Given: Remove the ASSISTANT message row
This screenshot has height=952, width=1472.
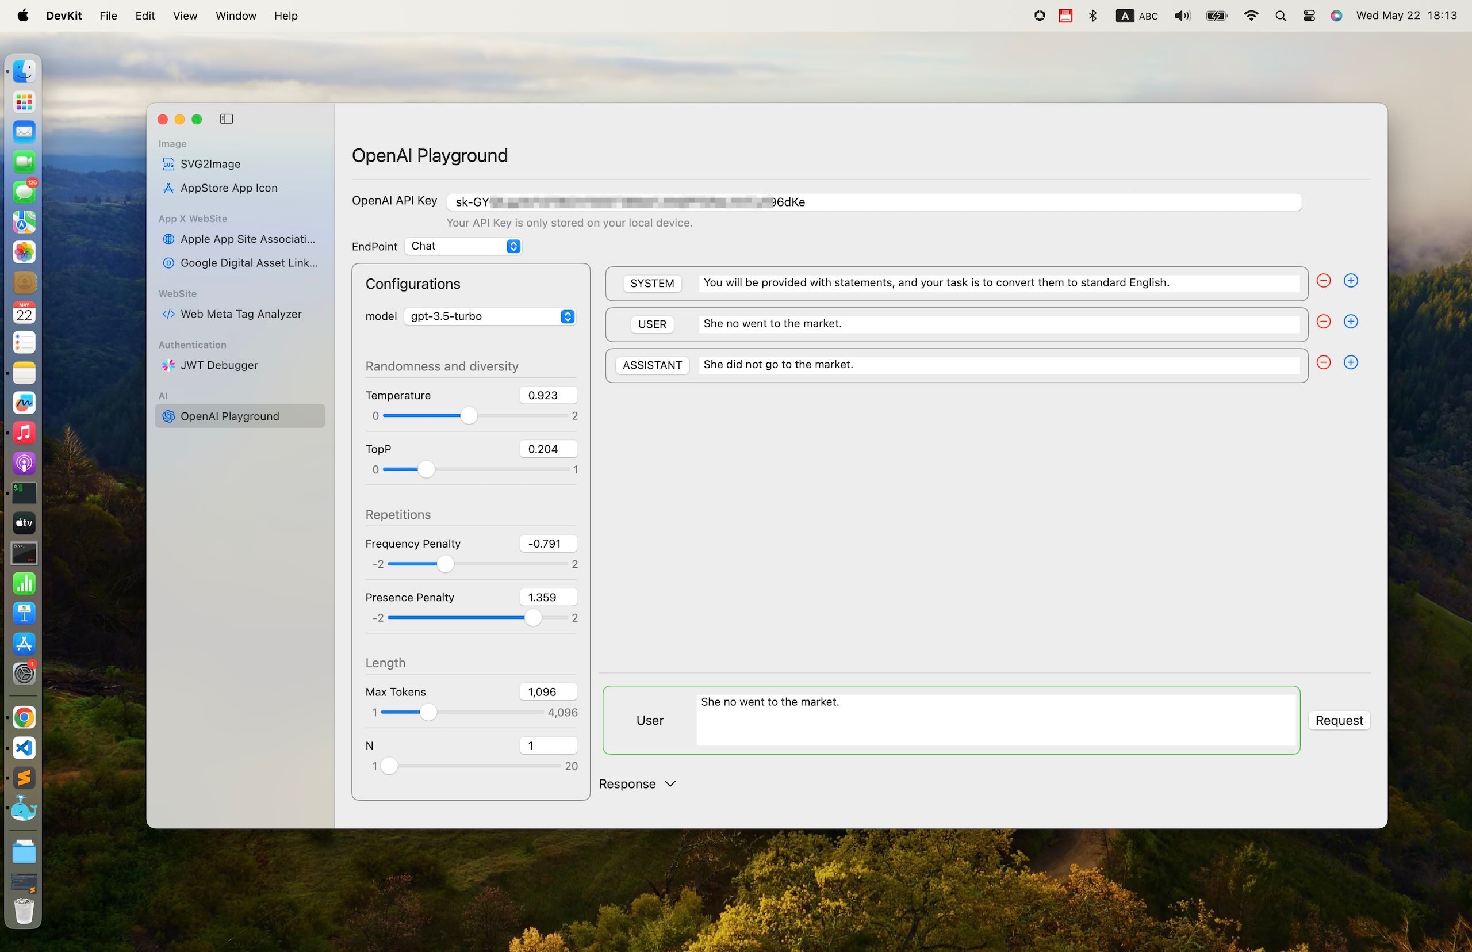Looking at the screenshot, I should (x=1323, y=362).
